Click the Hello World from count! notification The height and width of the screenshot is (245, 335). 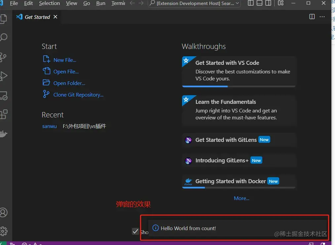click(x=238, y=228)
